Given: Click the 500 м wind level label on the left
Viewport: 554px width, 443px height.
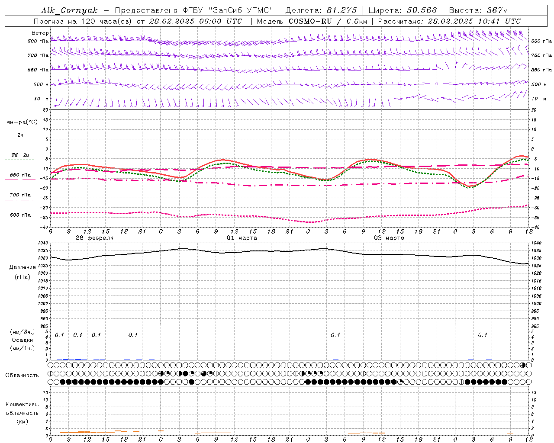Looking at the screenshot, I should (41, 84).
